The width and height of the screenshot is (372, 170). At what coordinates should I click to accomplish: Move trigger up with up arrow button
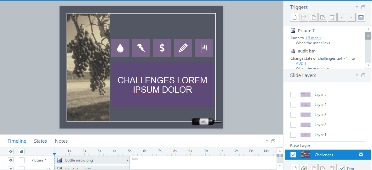coord(342,17)
